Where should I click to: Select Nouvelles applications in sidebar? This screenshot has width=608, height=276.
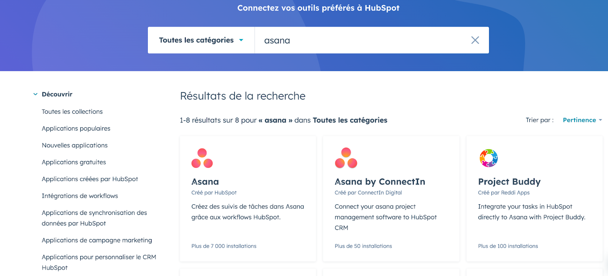74,145
